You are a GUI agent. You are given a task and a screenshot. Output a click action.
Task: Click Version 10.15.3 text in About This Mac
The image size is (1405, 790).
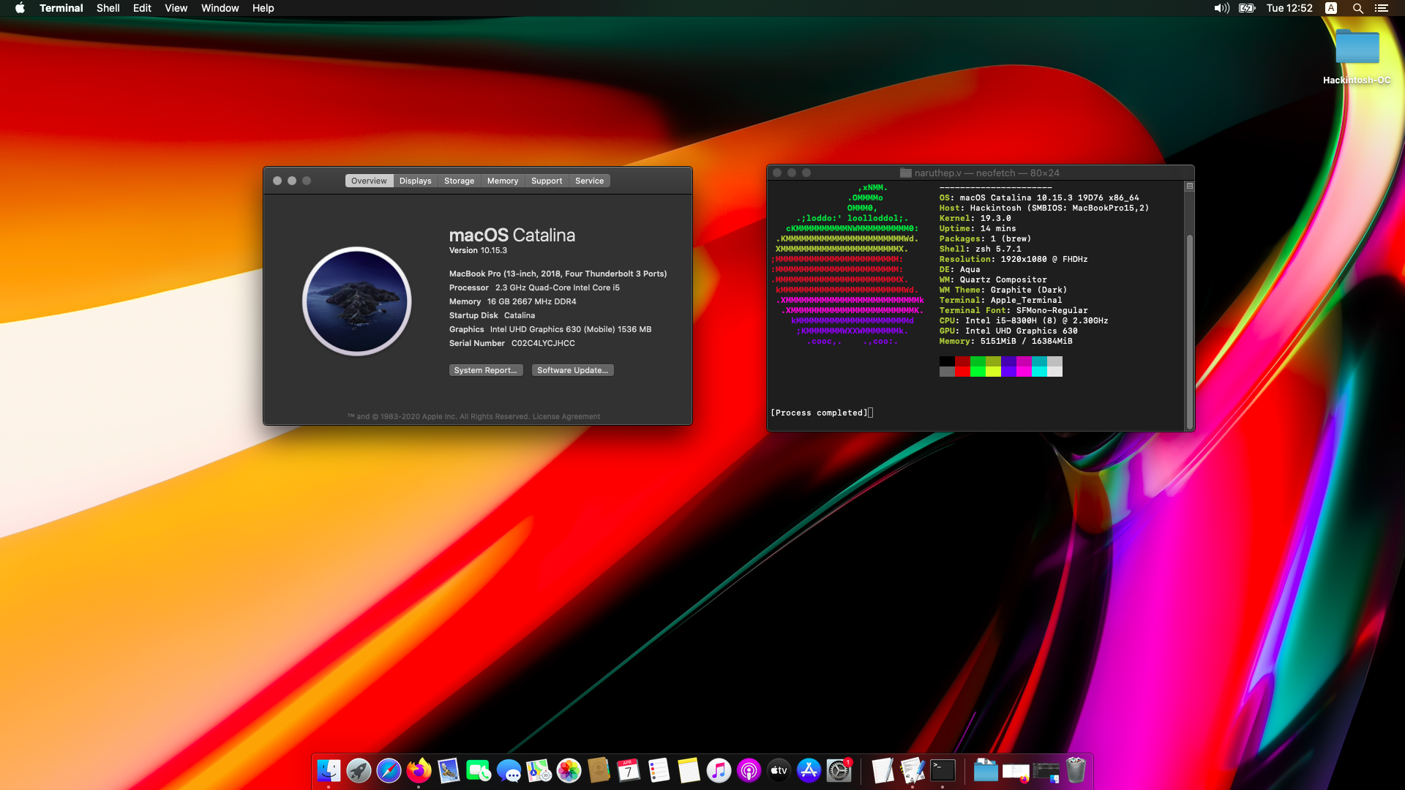coord(478,250)
